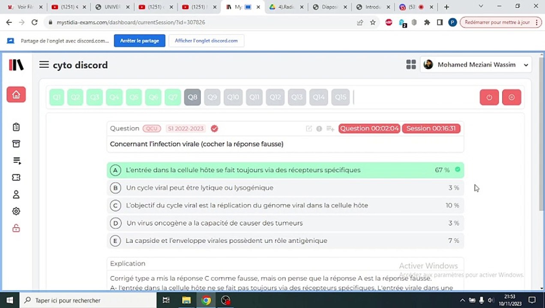This screenshot has height=308, width=545.
Task: Click the edit note icon on question
Action: [308, 128]
